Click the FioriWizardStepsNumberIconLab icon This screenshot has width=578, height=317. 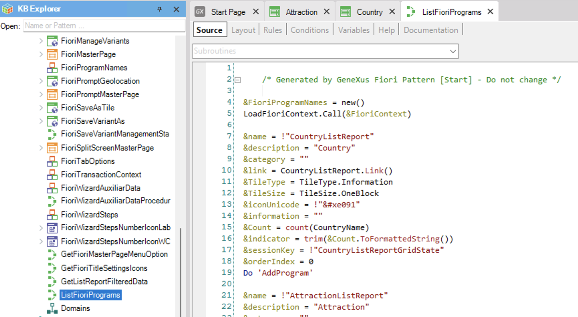[x=52, y=228]
